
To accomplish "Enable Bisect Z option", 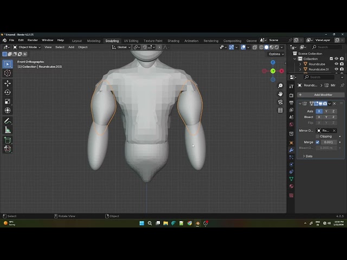I will (333, 117).
